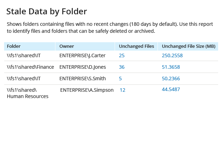
Task: Click the 44.5487 file size link
Action: [171, 90]
